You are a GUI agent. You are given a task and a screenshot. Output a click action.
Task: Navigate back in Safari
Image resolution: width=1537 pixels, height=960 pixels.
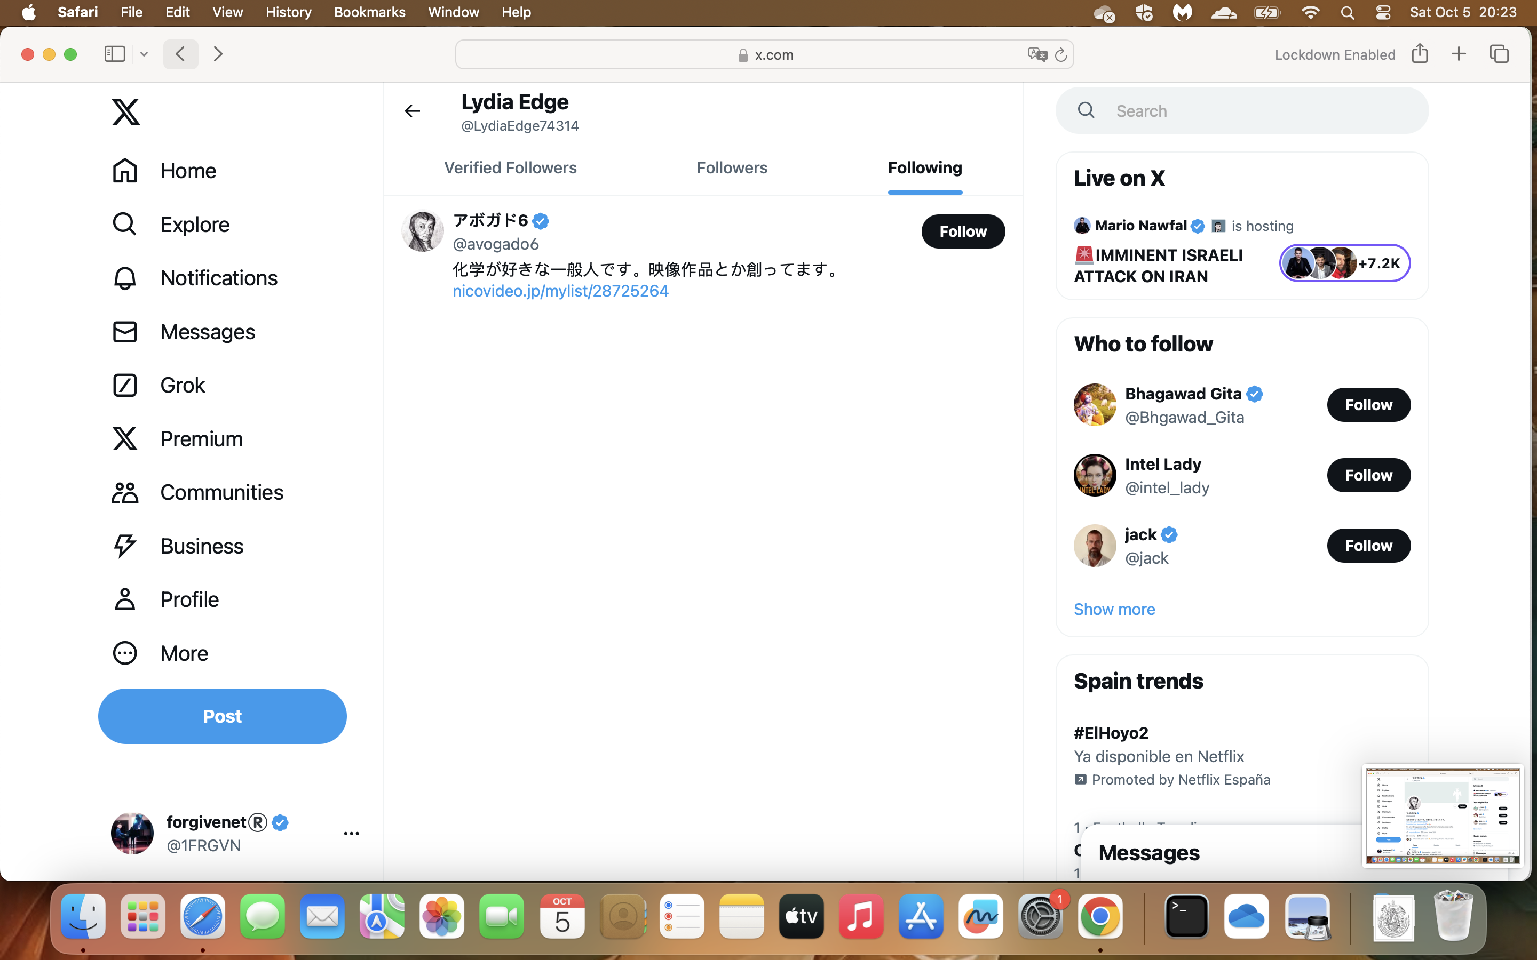click(x=180, y=54)
